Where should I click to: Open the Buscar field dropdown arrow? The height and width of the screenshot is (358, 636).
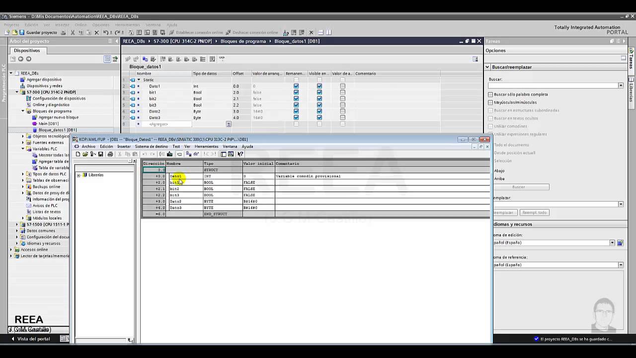pos(621,86)
